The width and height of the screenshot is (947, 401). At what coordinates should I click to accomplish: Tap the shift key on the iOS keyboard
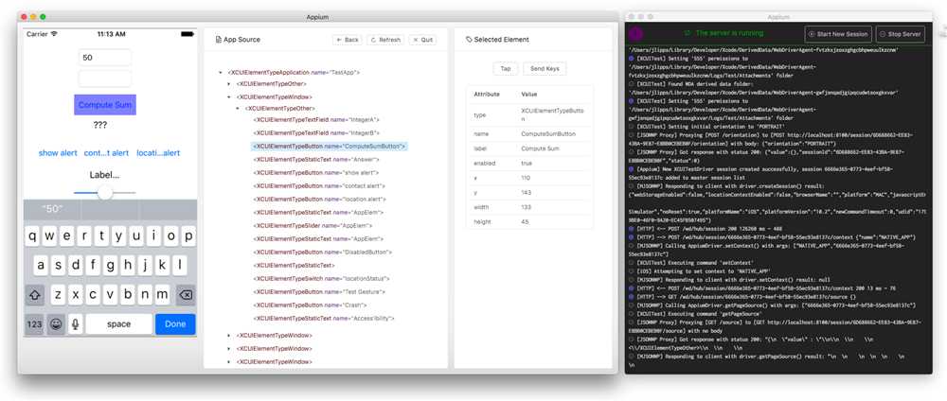click(34, 295)
